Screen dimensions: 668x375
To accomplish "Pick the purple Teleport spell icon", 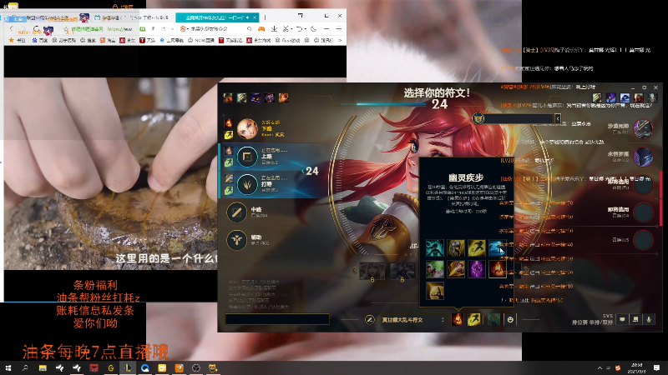I will [476, 269].
